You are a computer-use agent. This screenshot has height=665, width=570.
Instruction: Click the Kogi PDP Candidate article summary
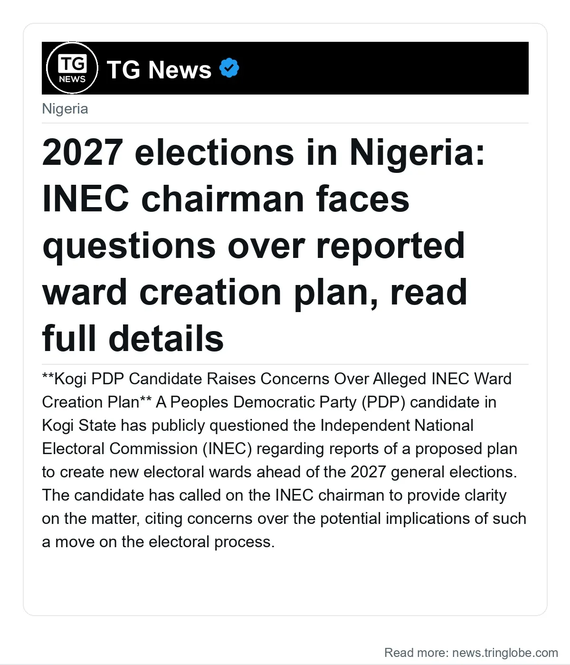[x=284, y=460]
